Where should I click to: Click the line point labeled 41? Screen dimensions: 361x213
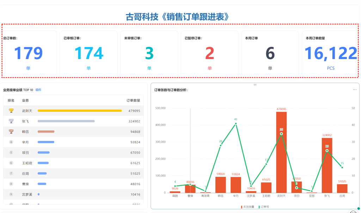pos(236,123)
